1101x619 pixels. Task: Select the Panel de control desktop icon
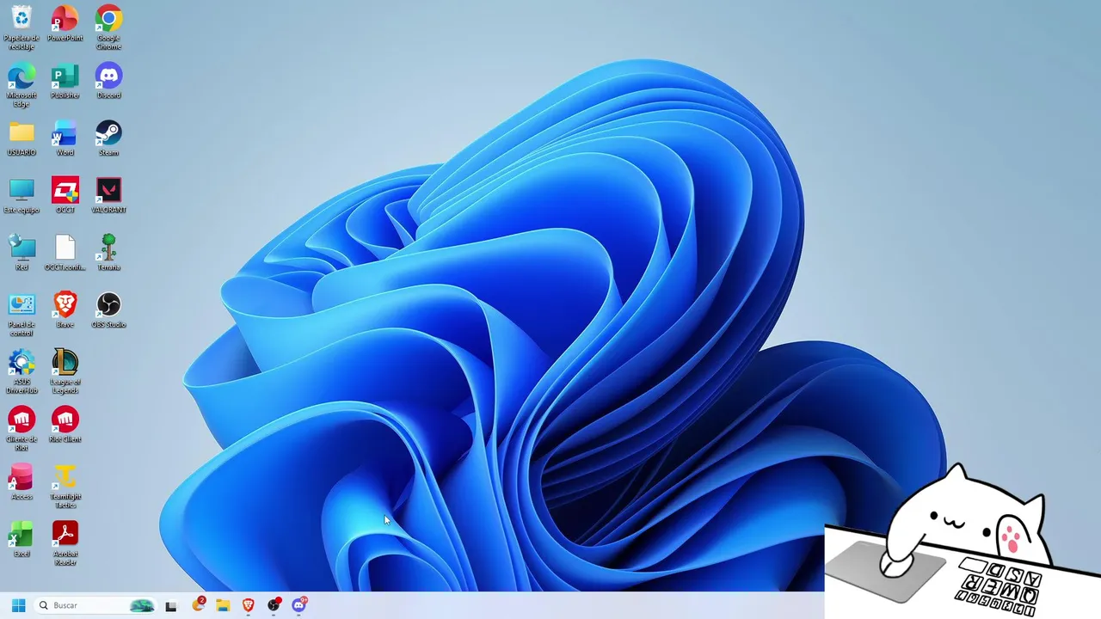[22, 315]
